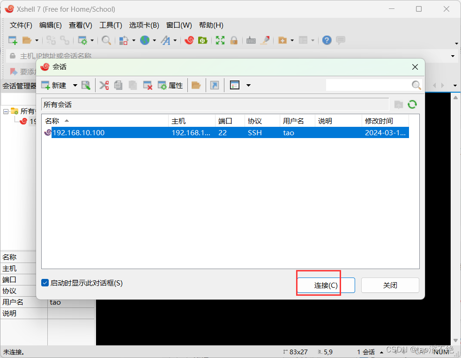The width and height of the screenshot is (461, 358).
Task: Click the magnifier find icon in main toolbar
Action: click(106, 40)
